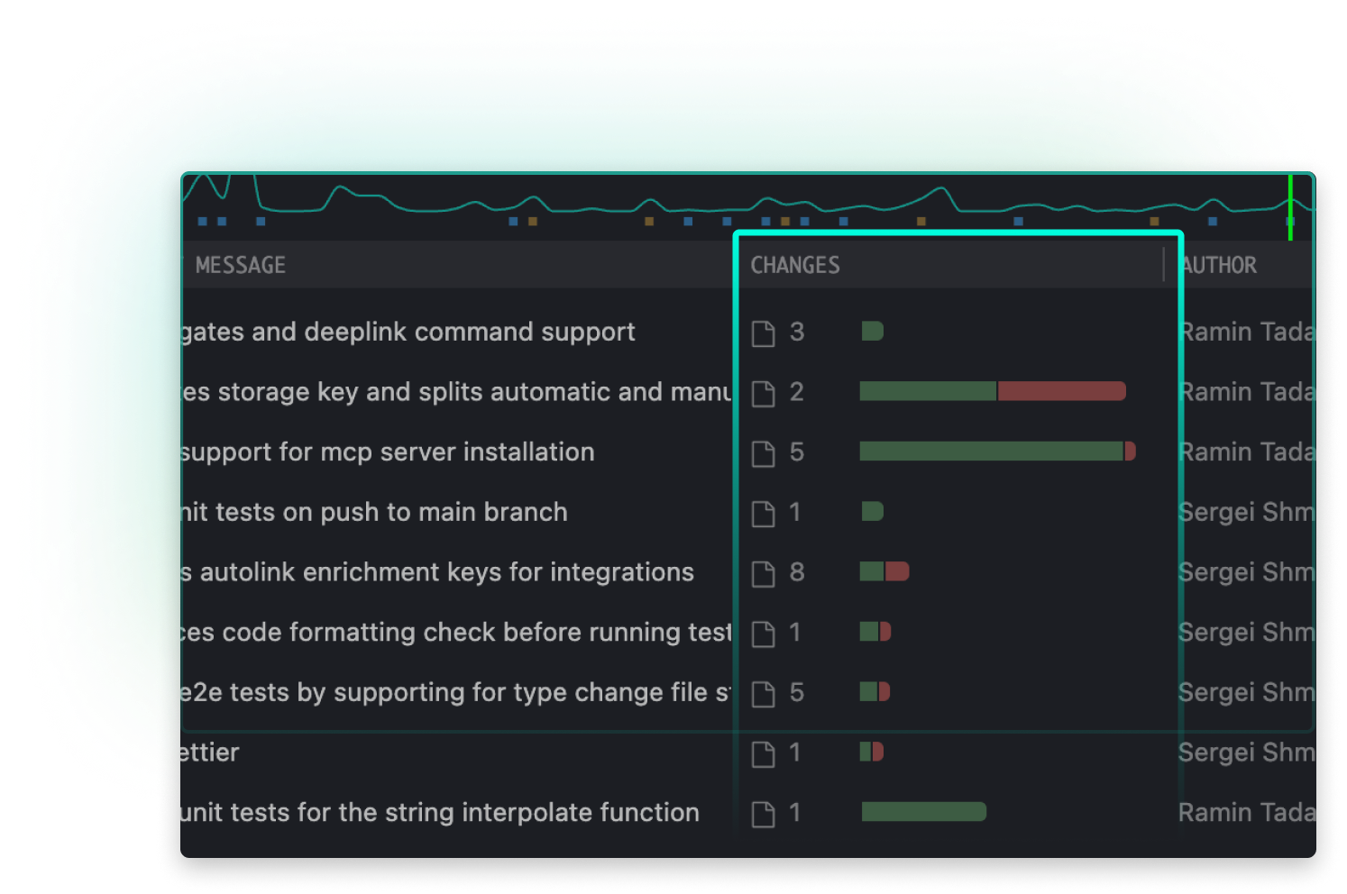The width and height of the screenshot is (1347, 894).
Task: Sort commits by the AUTHOR column header
Action: coord(1219,264)
